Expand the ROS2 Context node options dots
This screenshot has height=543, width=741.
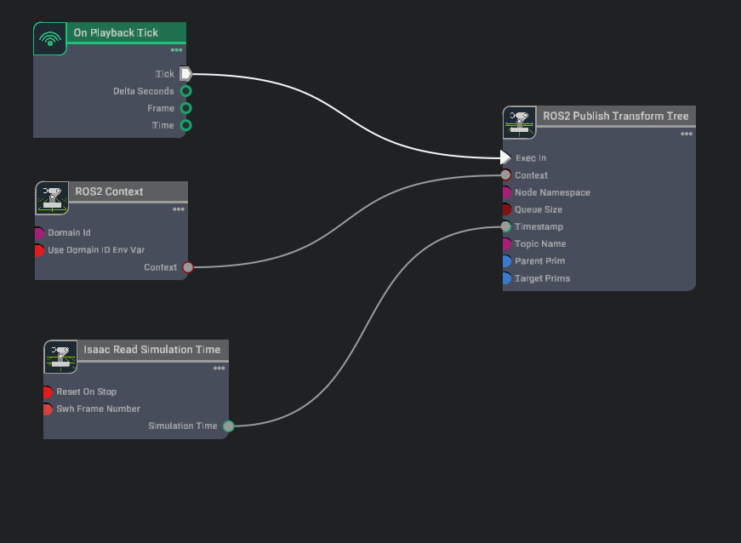point(178,209)
